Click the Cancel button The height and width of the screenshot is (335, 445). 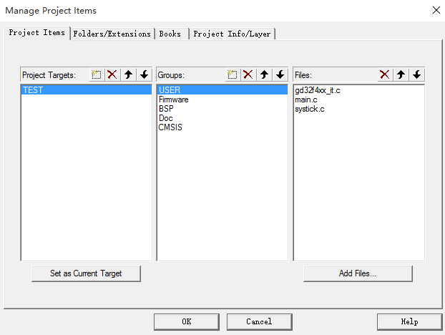(x=259, y=321)
